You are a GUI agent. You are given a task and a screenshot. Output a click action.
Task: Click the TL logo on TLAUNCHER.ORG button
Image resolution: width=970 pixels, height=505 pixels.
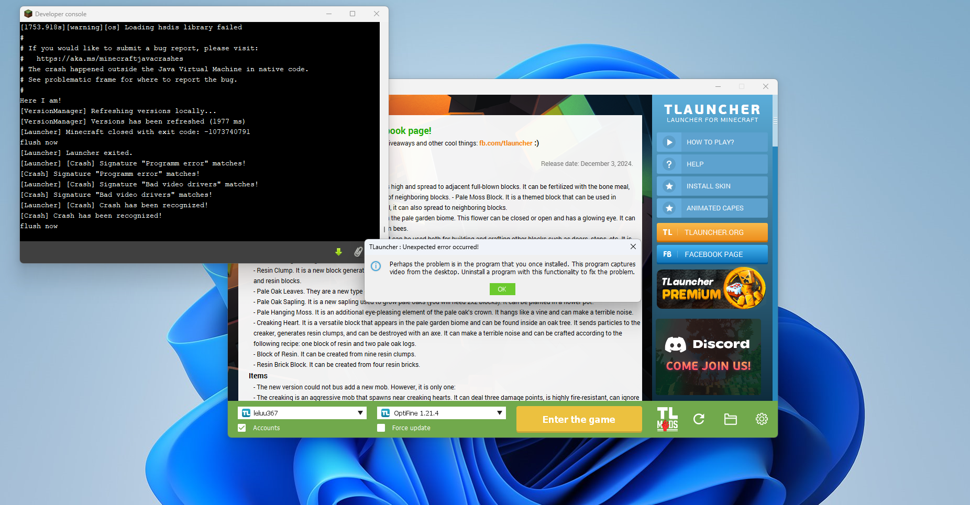click(667, 232)
